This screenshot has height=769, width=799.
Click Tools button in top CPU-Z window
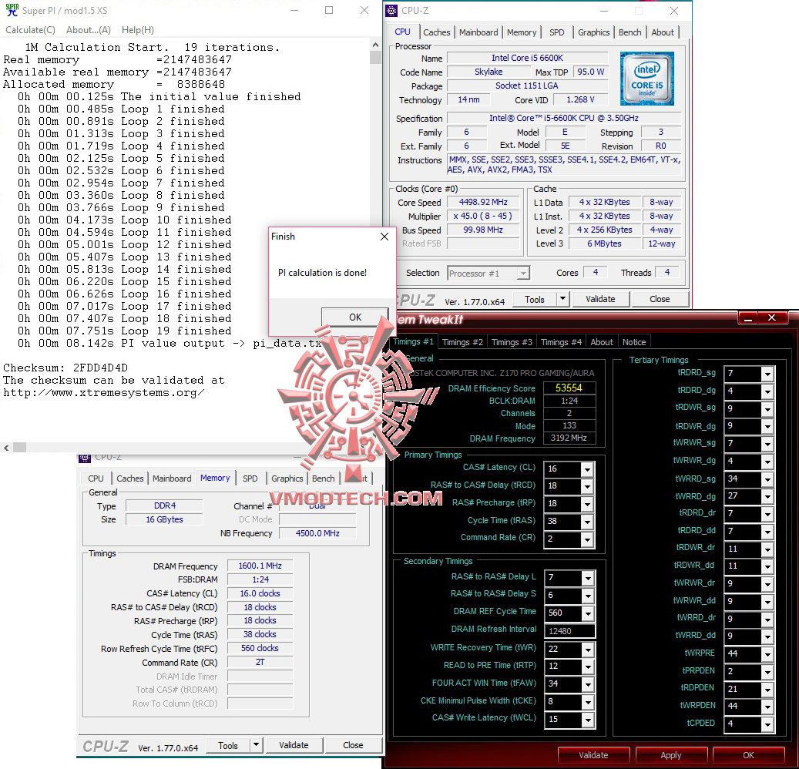click(x=535, y=299)
